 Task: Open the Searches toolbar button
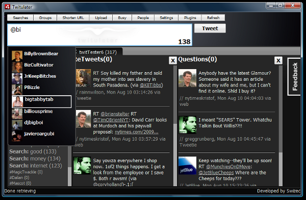[20, 17]
